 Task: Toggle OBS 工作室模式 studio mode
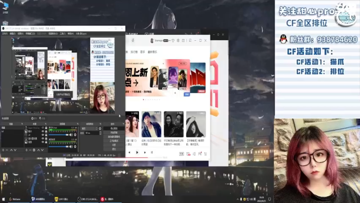tap(114, 141)
